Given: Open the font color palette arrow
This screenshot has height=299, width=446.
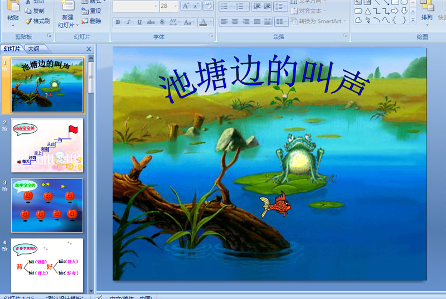Looking at the screenshot, I should pyautogui.click(x=211, y=22).
